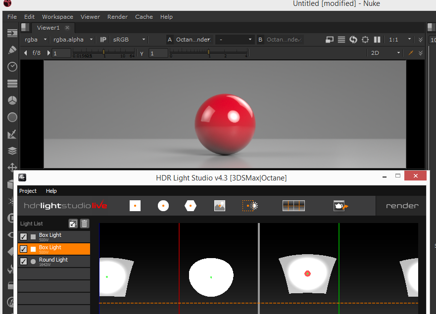This screenshot has height=314, width=436.
Task: Click the clipping warning icon in Viewer toolbar
Action: 330,40
